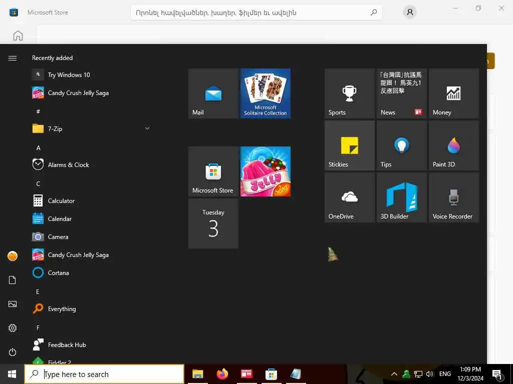513x384 pixels.
Task: Click the Microsoft Store search magnifier icon
Action: [x=374, y=12]
